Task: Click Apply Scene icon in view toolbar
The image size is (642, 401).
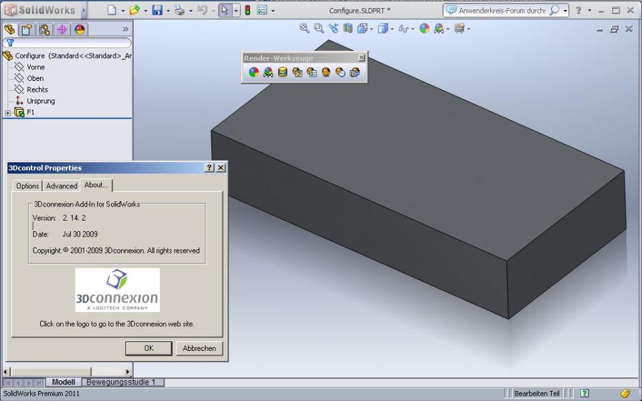Action: (x=439, y=28)
